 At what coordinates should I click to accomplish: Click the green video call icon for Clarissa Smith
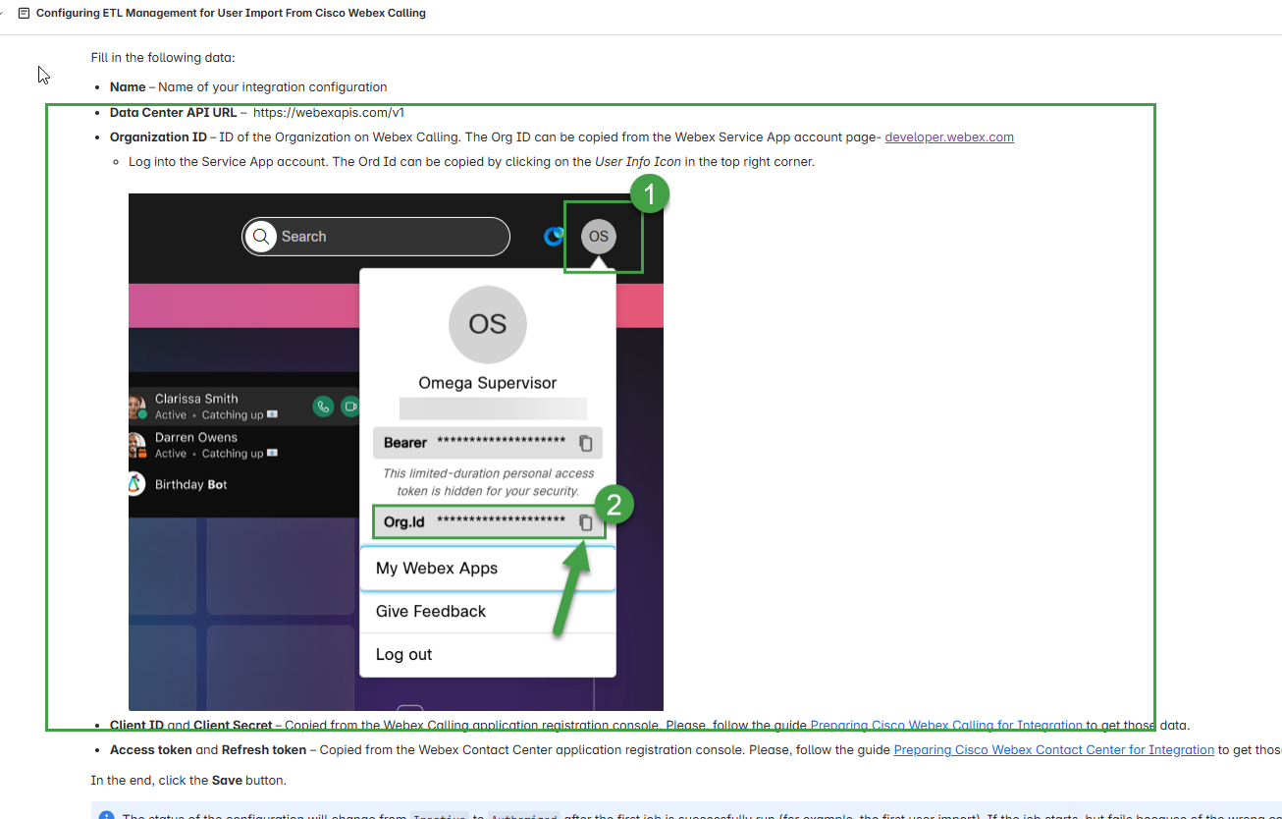coord(350,406)
